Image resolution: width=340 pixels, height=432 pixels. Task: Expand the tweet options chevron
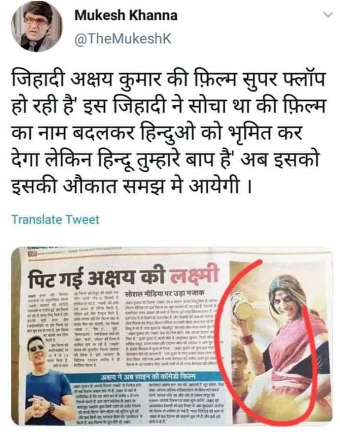point(328,15)
